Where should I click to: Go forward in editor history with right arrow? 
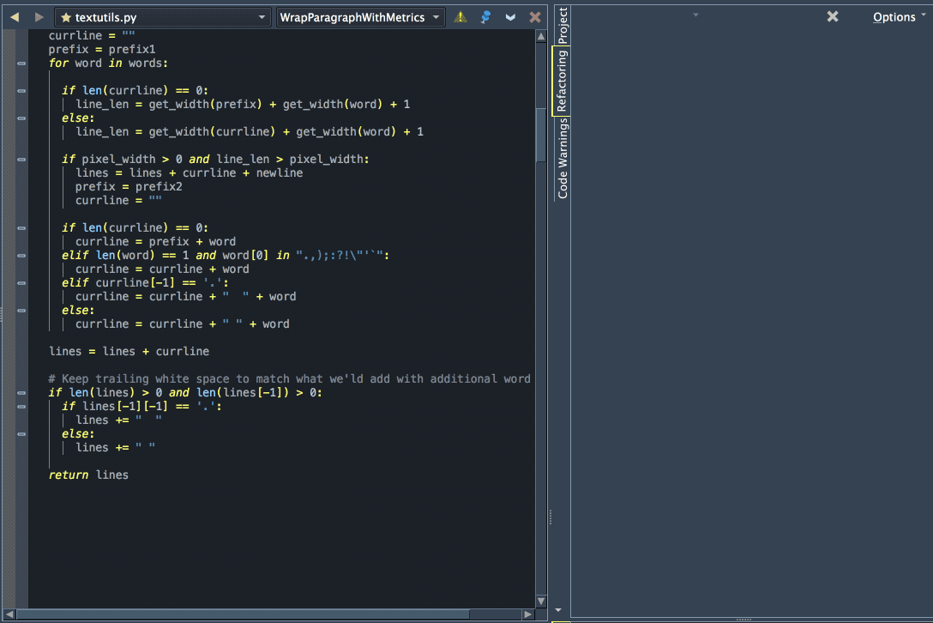39,17
